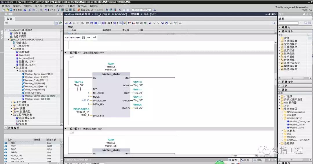Open the zoom level 100% dropdown
313x164 pixels.
point(256,156)
